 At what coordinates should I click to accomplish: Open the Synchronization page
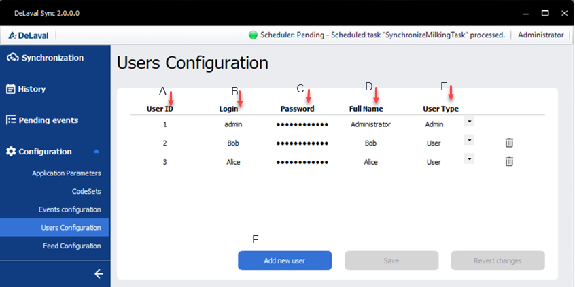pos(52,58)
